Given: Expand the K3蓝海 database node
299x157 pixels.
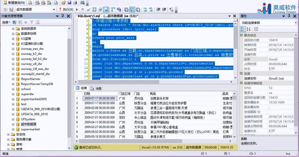Looking at the screenshot, I should click(x=13, y=39).
